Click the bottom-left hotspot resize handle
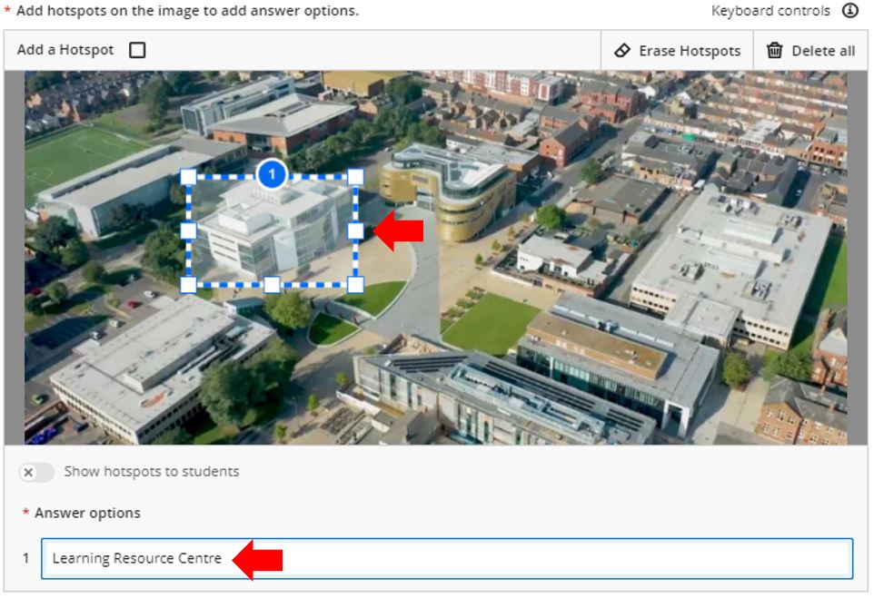Image resolution: width=874 pixels, height=598 pixels. (188, 285)
